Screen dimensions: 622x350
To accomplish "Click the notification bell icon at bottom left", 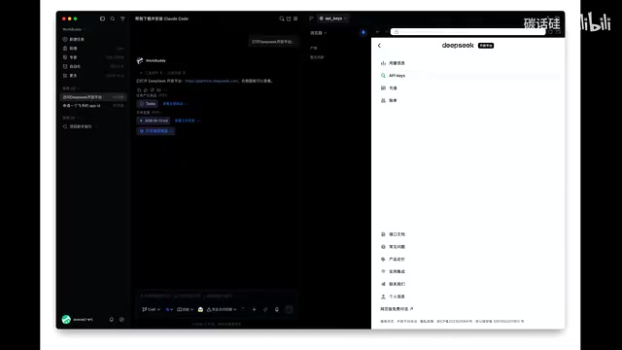I will [112, 320].
